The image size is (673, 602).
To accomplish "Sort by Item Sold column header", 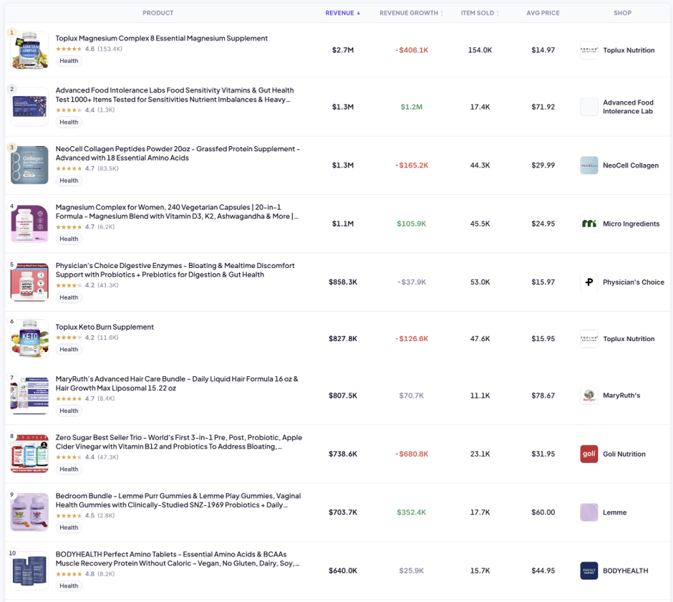I will tap(480, 13).
